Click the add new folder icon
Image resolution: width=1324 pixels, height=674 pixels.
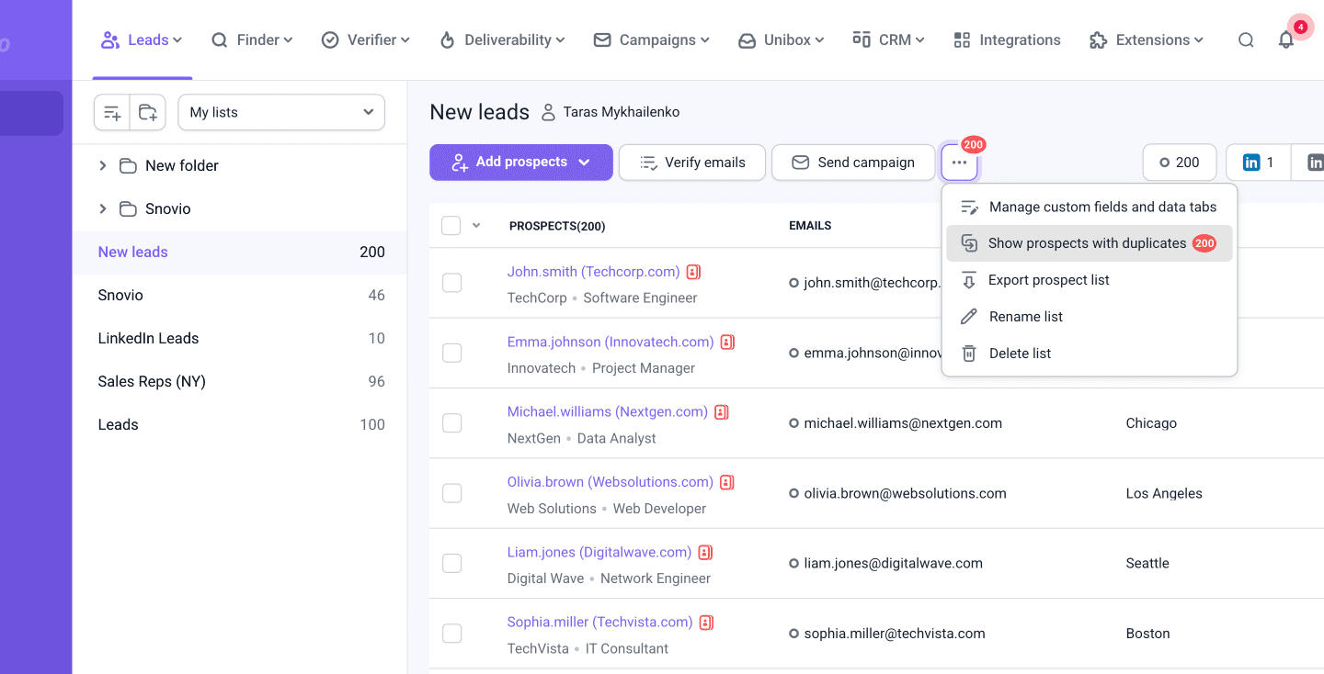point(148,113)
